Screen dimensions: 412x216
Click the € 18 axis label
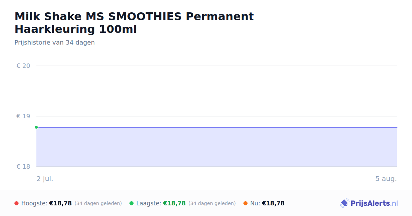pos(23,167)
